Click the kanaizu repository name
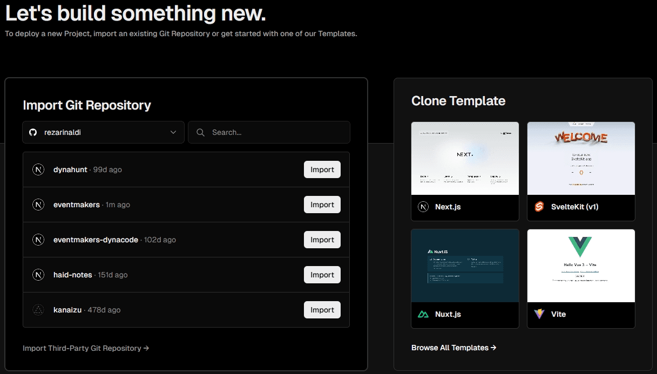The width and height of the screenshot is (657, 374). [67, 310]
